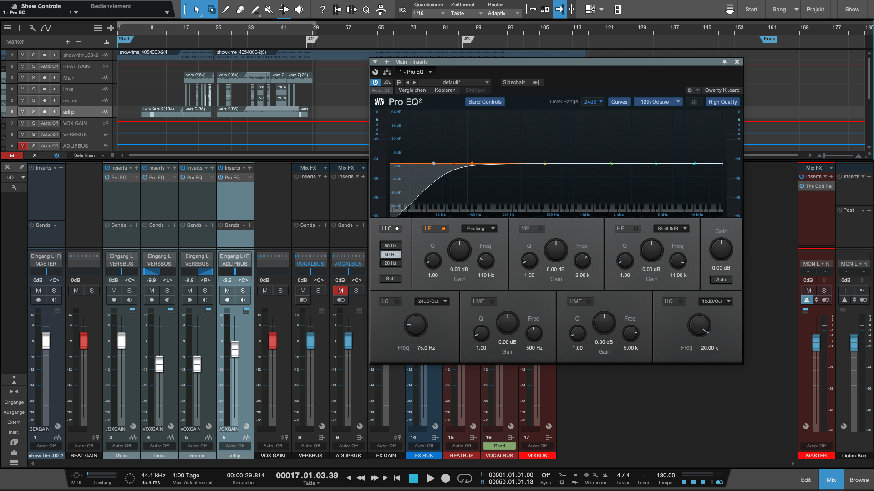This screenshot has width=874, height=491.
Task: Open the Level Range 24dB dropdown
Action: click(593, 102)
